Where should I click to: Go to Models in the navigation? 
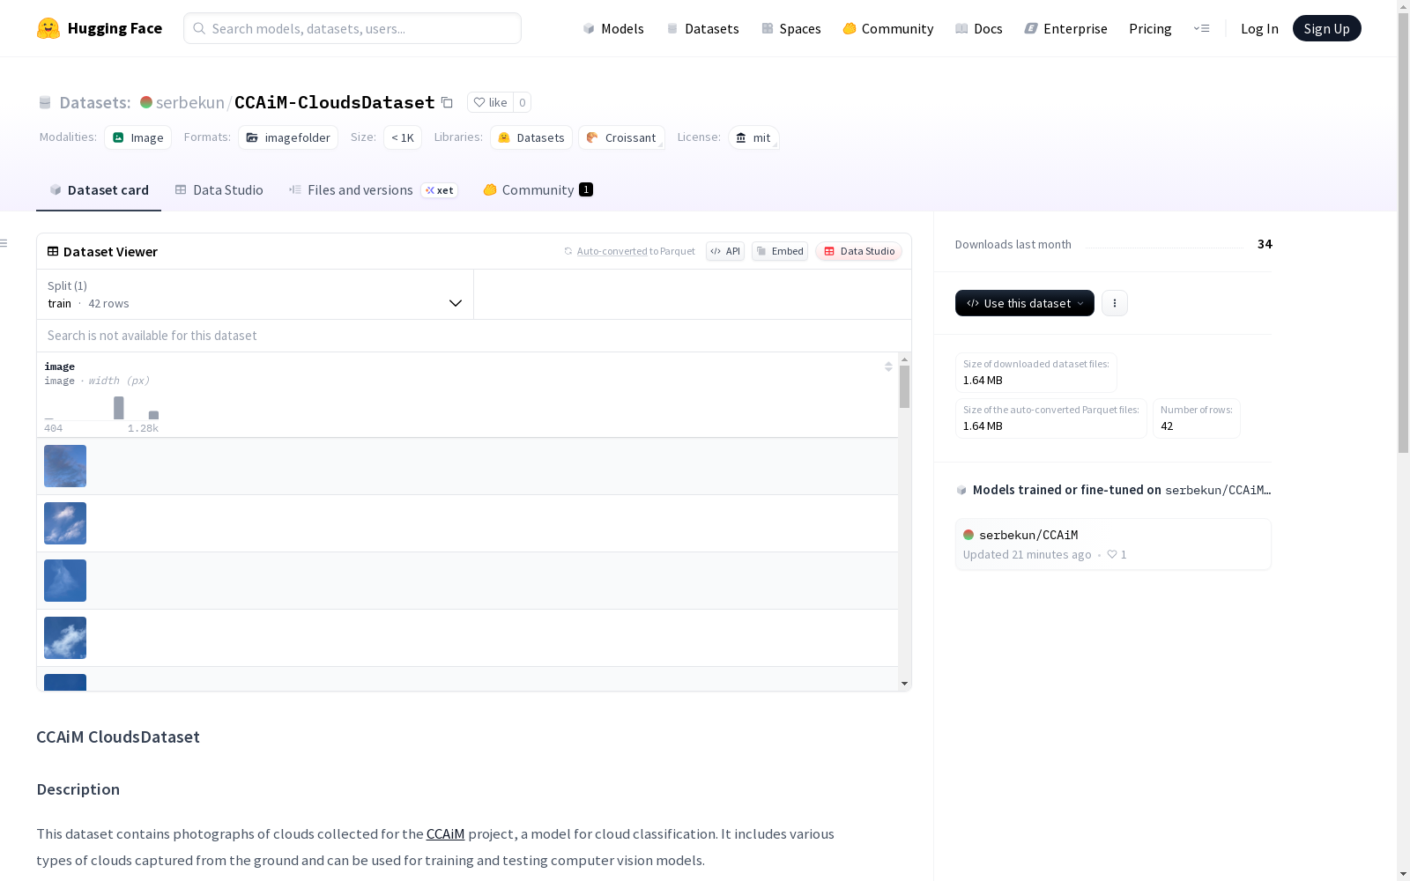coord(613,28)
